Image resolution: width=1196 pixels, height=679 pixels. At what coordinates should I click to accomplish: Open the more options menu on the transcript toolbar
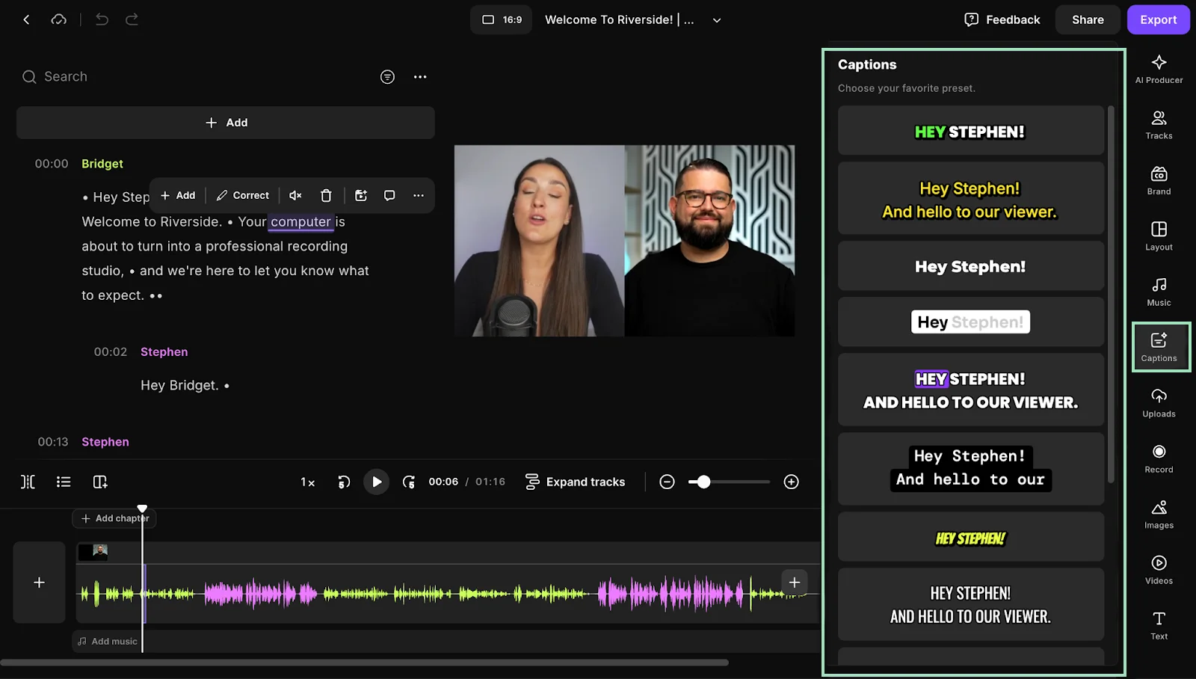tap(417, 195)
